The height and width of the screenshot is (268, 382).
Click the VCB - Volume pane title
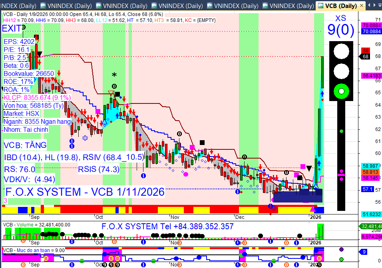[x=36, y=225]
